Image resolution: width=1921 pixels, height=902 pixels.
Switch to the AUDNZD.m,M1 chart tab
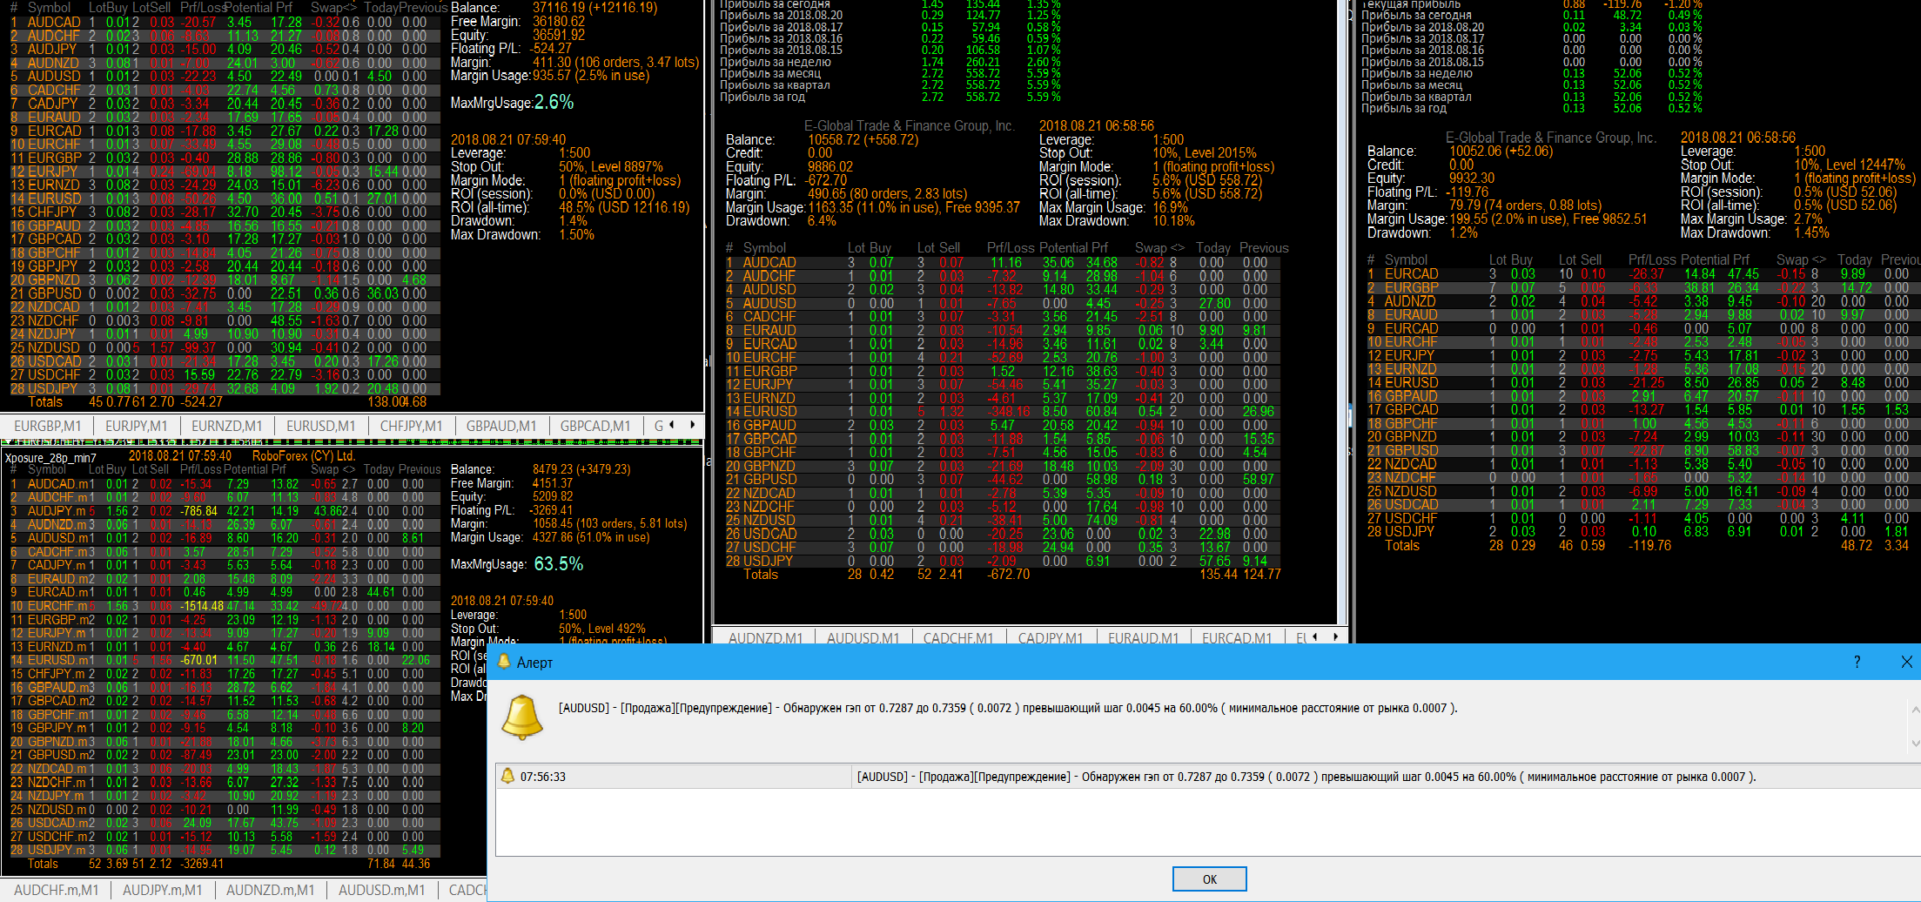click(270, 890)
